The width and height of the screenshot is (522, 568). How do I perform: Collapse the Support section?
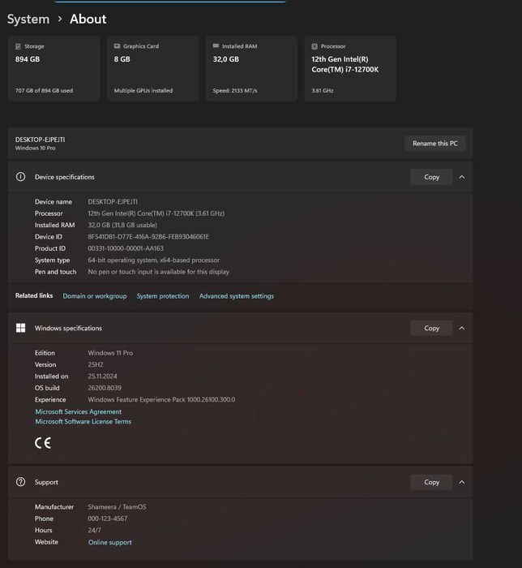[462, 482]
